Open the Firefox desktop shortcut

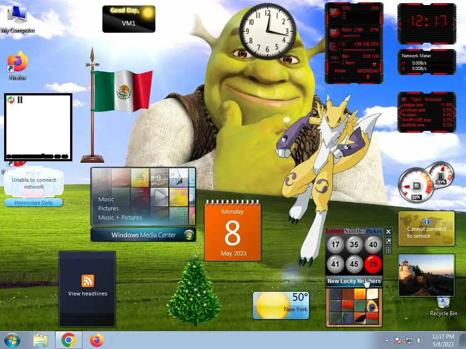tap(18, 66)
